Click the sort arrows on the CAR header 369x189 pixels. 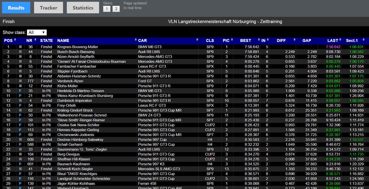(x=197, y=40)
